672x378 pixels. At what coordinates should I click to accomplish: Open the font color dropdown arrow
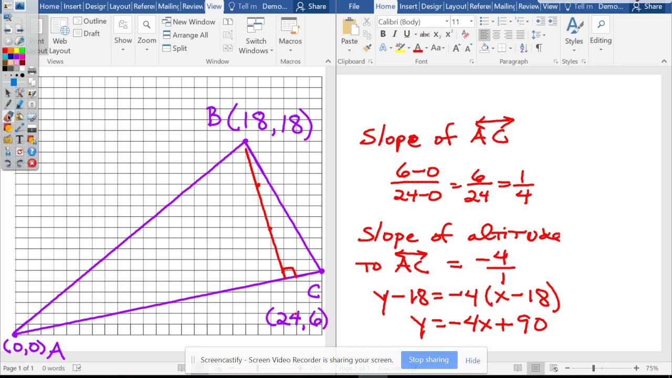coord(426,48)
